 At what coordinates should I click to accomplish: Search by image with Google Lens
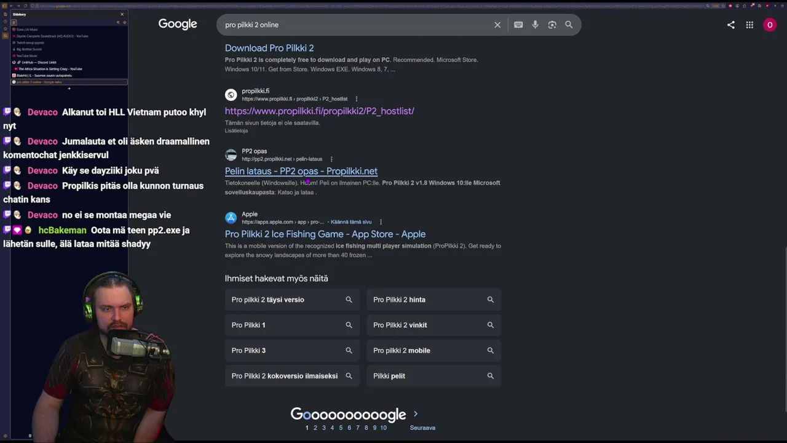point(552,25)
